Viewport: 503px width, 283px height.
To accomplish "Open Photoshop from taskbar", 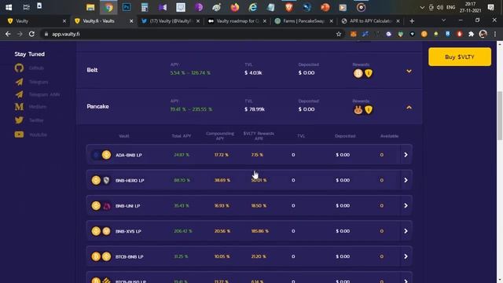I will coord(127,7).
